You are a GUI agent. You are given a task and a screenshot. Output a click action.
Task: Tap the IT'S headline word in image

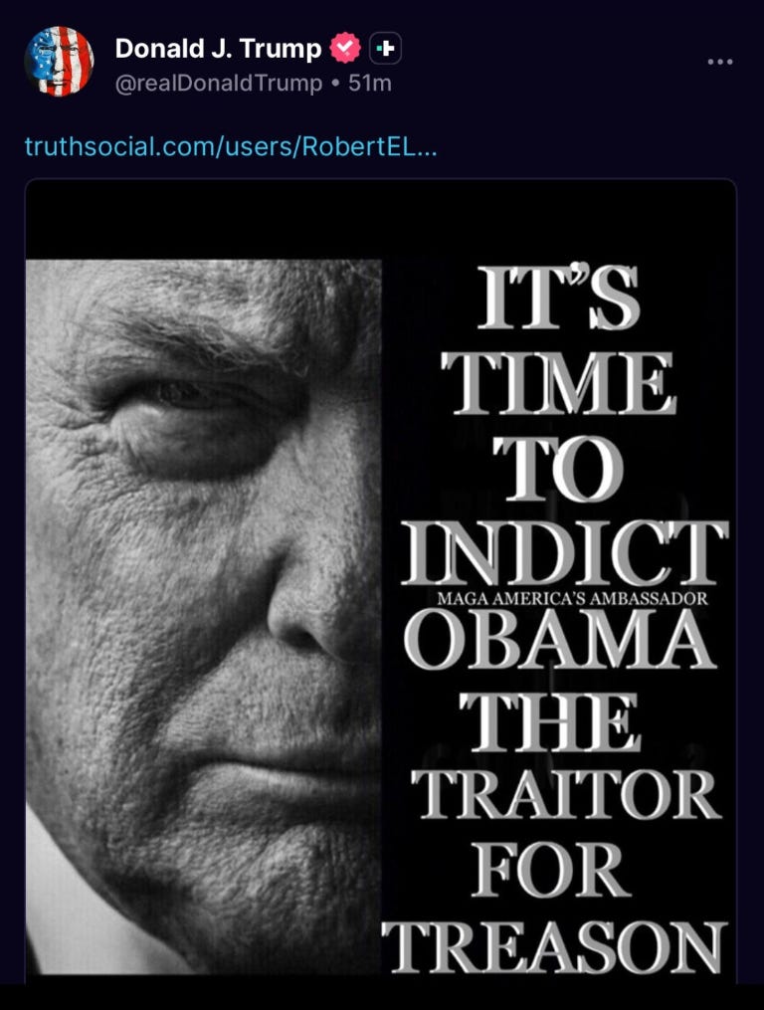click(558, 298)
